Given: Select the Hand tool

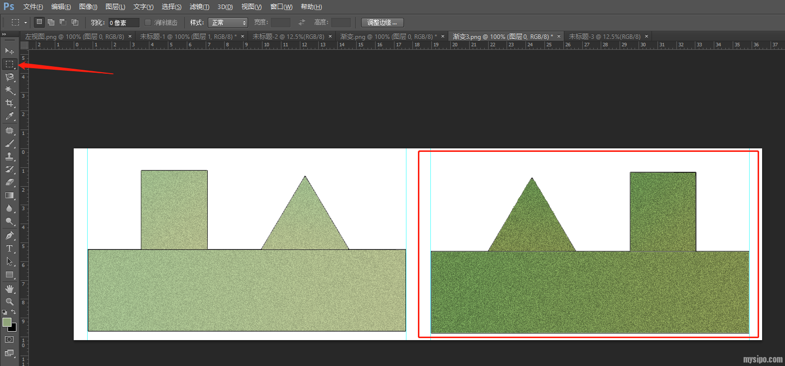Looking at the screenshot, I should tap(9, 289).
